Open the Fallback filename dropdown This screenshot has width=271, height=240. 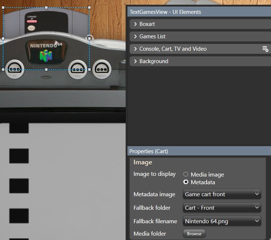pyautogui.click(x=222, y=221)
